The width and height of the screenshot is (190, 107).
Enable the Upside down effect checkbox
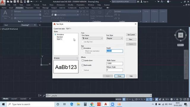[x=83, y=60]
